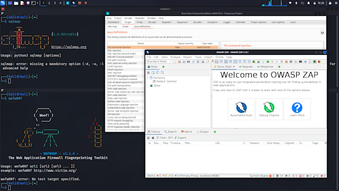Screen dimensions: 339x191
Task: Click the first gray circle icon in History toolbar
Action: click(149, 138)
